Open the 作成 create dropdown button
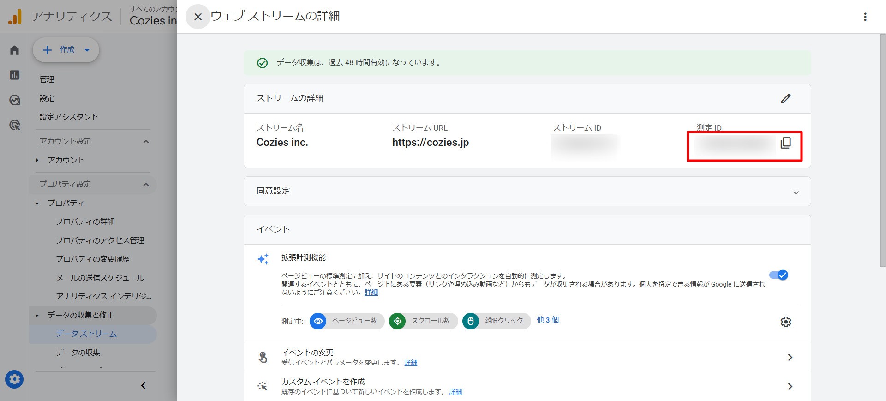The width and height of the screenshot is (886, 401). click(66, 50)
